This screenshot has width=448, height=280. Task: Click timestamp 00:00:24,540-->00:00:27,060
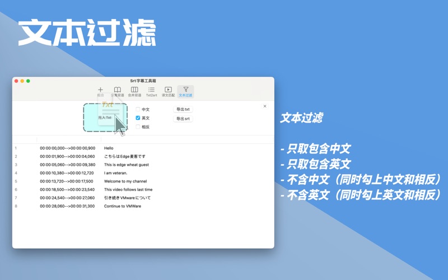click(x=67, y=198)
